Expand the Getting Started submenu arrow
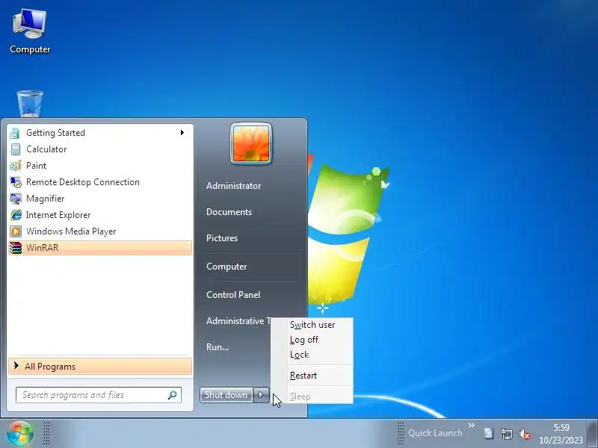 (182, 133)
